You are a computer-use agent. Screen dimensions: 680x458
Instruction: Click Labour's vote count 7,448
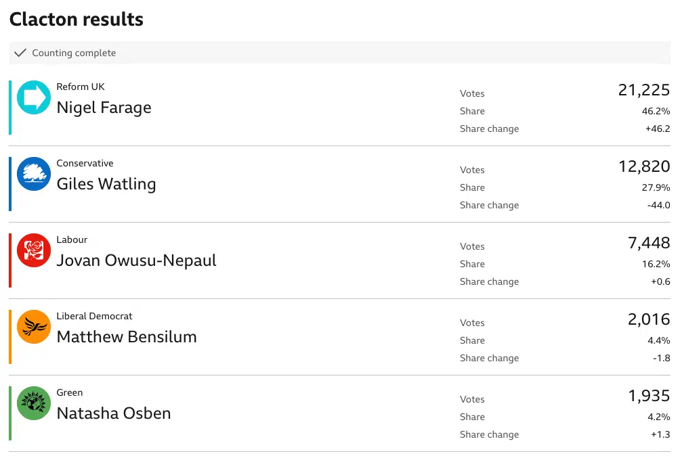point(649,243)
